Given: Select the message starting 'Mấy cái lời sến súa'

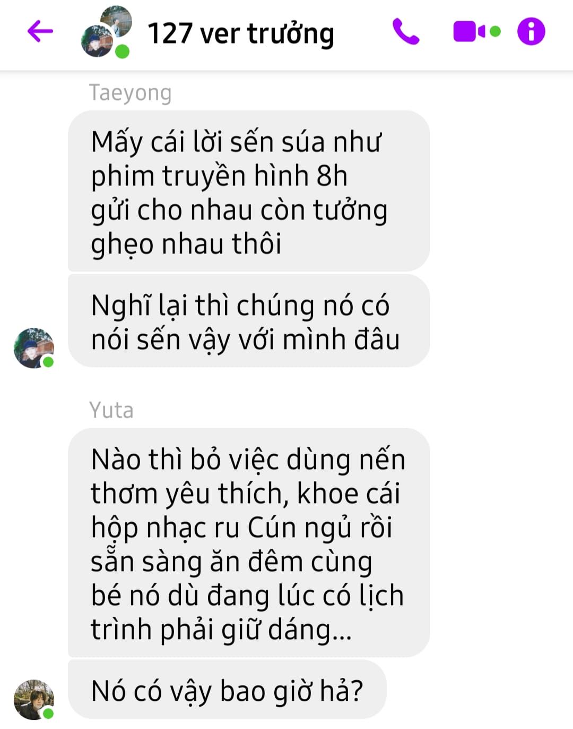Looking at the screenshot, I should 249,191.
